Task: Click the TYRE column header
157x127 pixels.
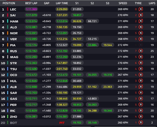Action: [x=138, y=3]
